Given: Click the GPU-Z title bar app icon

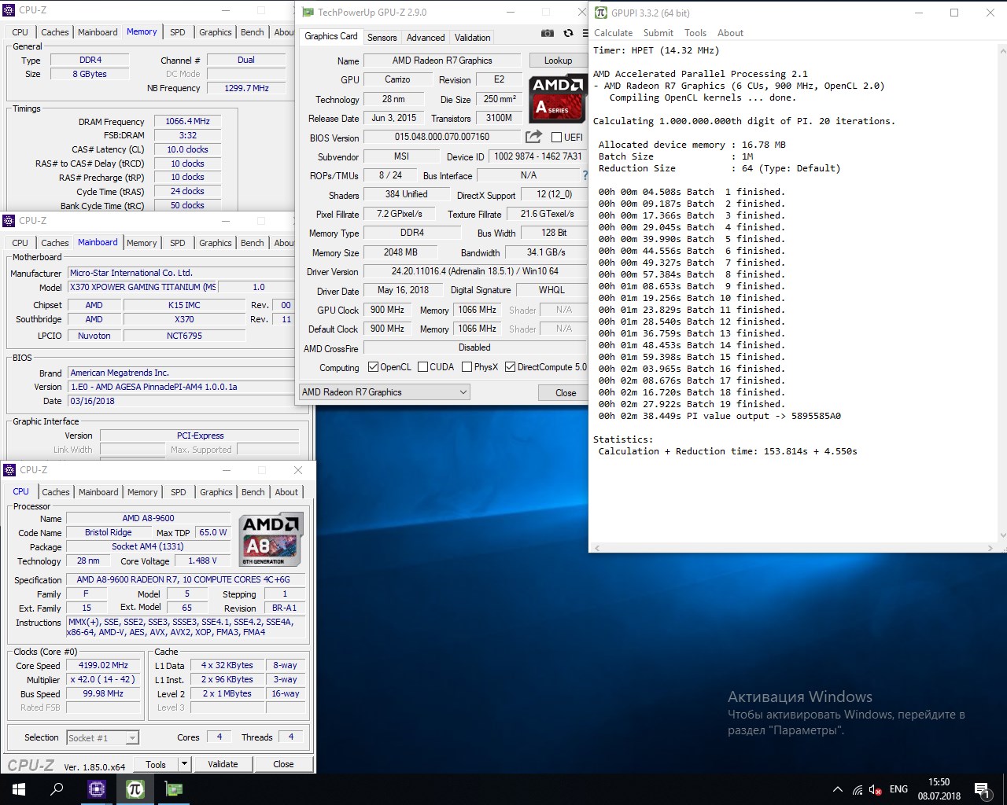Looking at the screenshot, I should [x=308, y=12].
